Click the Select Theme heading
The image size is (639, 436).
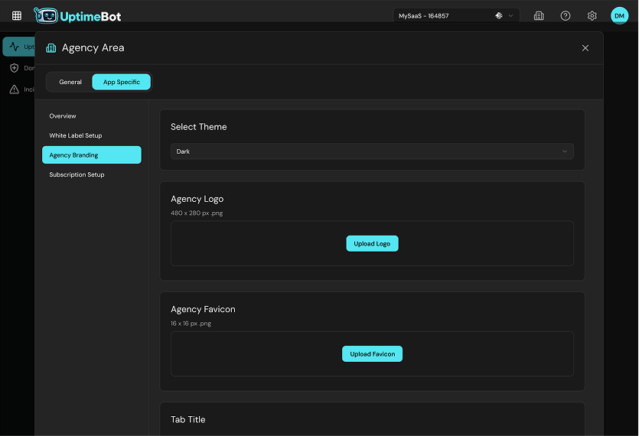(198, 127)
